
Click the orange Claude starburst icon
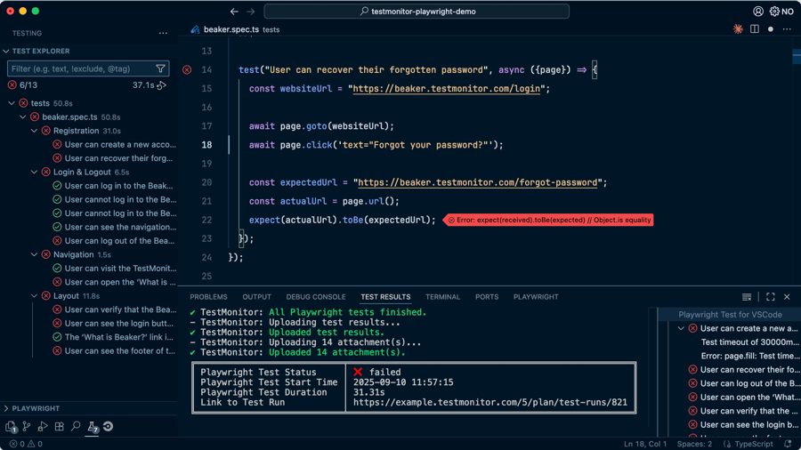tap(738, 29)
